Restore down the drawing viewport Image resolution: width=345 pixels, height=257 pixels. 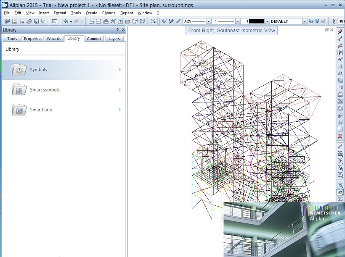327,30
